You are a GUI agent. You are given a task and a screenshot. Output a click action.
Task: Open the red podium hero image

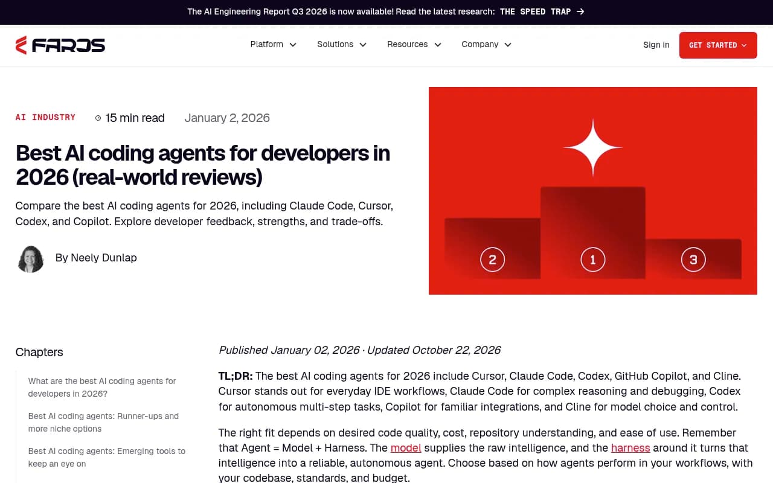point(592,191)
